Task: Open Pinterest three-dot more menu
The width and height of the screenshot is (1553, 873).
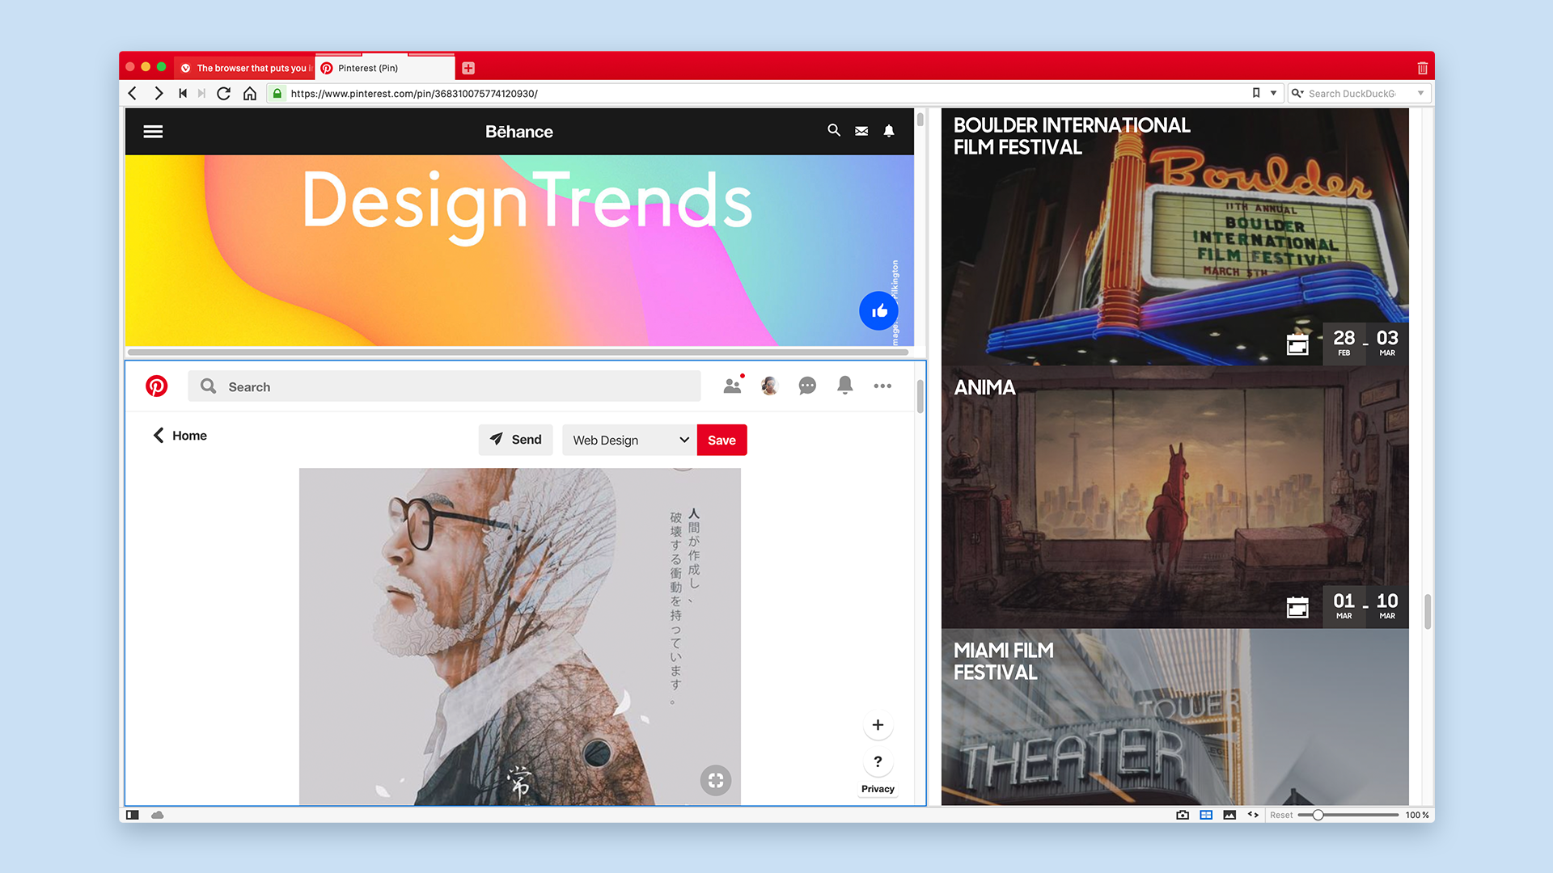Action: click(x=882, y=386)
